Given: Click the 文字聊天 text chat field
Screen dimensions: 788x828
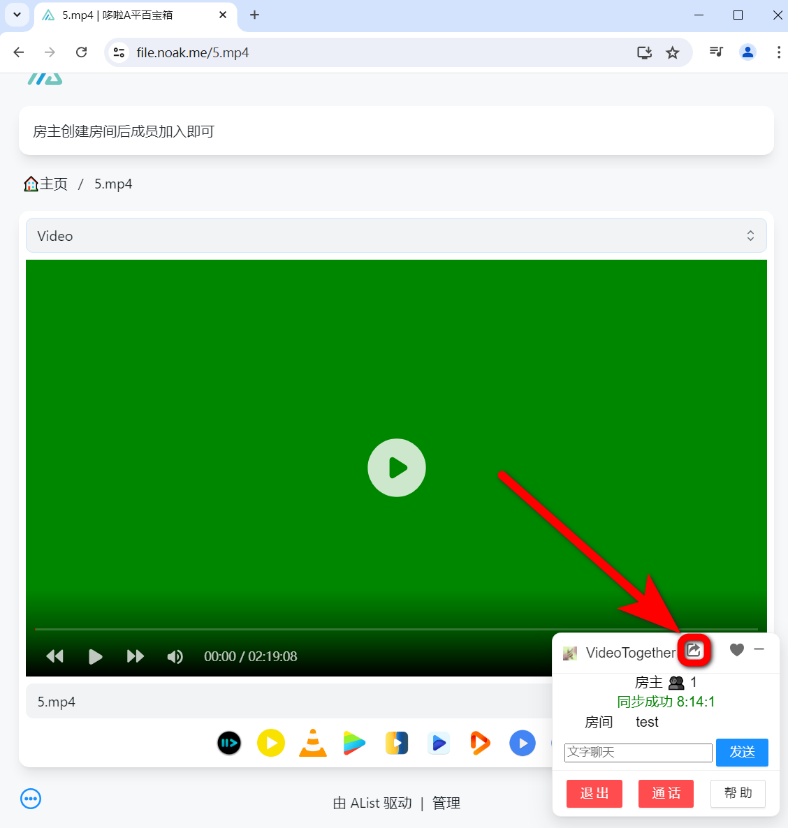Looking at the screenshot, I should click(x=638, y=752).
